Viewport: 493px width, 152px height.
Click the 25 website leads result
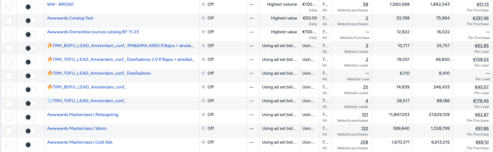(x=365, y=87)
